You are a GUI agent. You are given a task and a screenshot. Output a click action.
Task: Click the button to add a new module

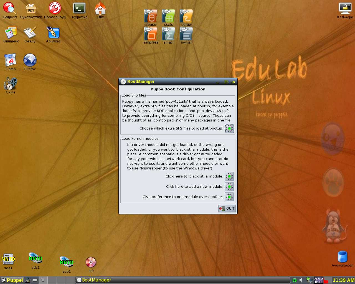pos(229,187)
